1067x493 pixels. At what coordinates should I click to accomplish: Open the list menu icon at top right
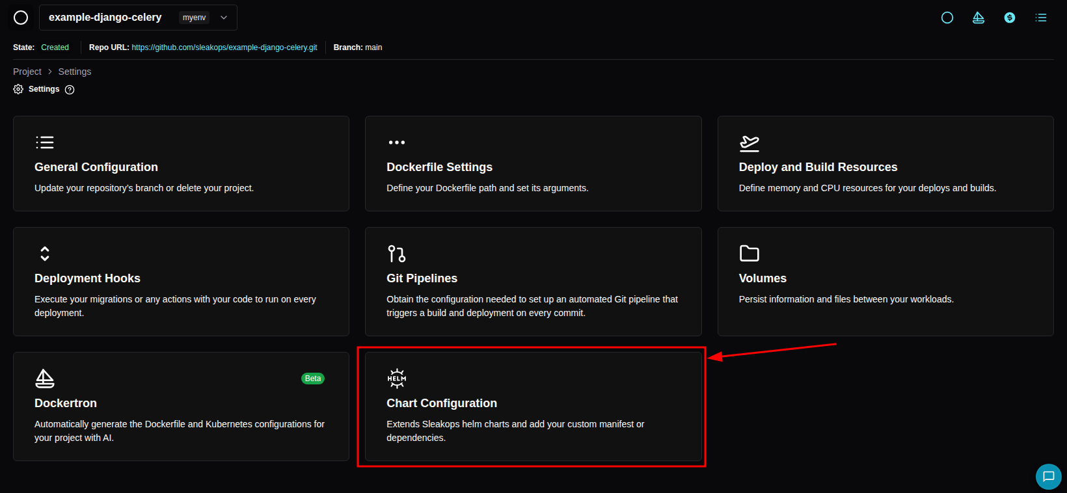coord(1041,18)
